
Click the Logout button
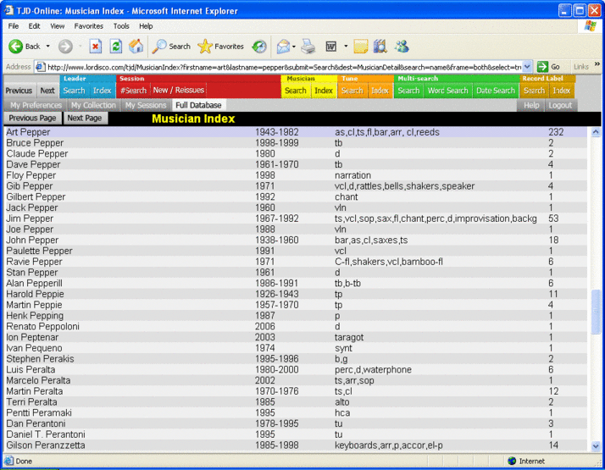coord(560,105)
